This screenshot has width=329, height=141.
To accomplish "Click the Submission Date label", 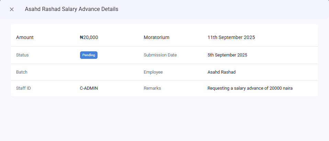I will (160, 55).
